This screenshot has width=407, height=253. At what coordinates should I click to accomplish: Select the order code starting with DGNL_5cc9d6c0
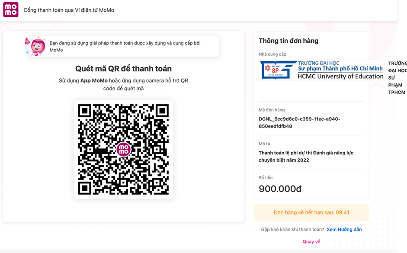click(x=299, y=123)
